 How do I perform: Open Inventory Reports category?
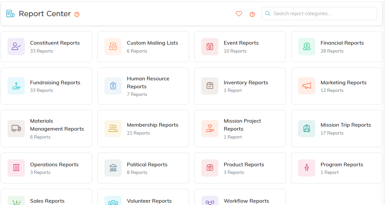tap(240, 86)
